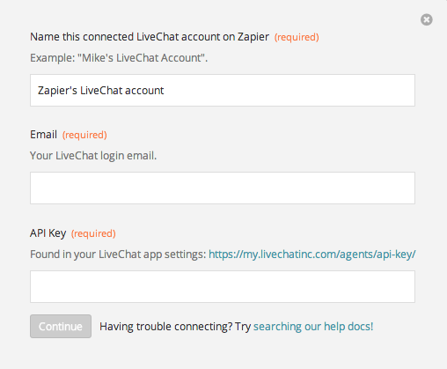Click the required marker beside API Key

(93, 233)
